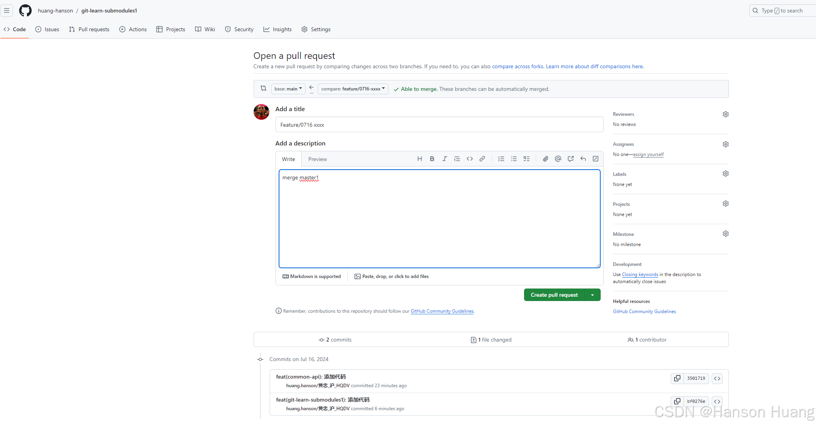Click Paste, drop, or click to add files
This screenshot has width=816, height=425.
pyautogui.click(x=392, y=276)
